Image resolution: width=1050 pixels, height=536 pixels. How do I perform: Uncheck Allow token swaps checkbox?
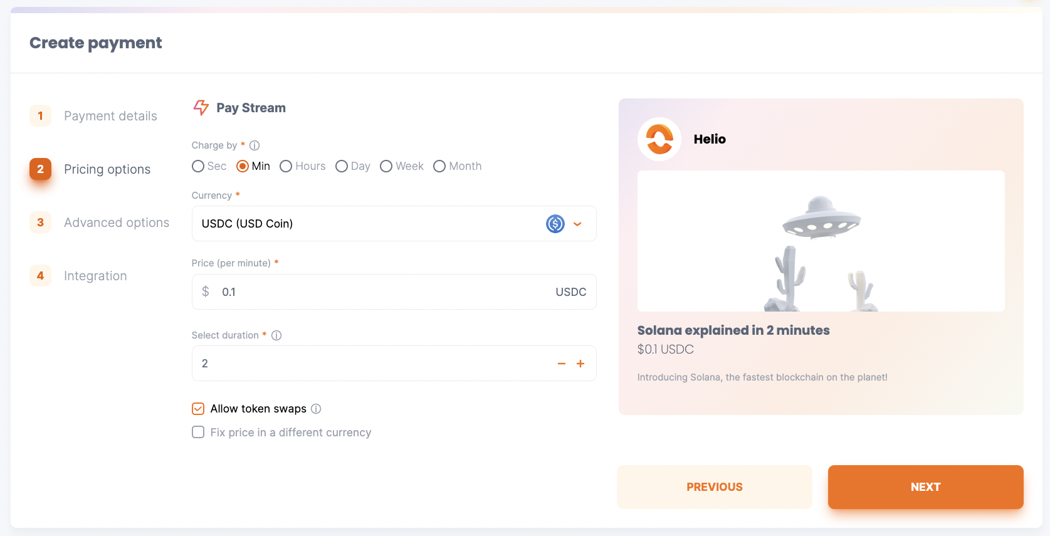(198, 409)
